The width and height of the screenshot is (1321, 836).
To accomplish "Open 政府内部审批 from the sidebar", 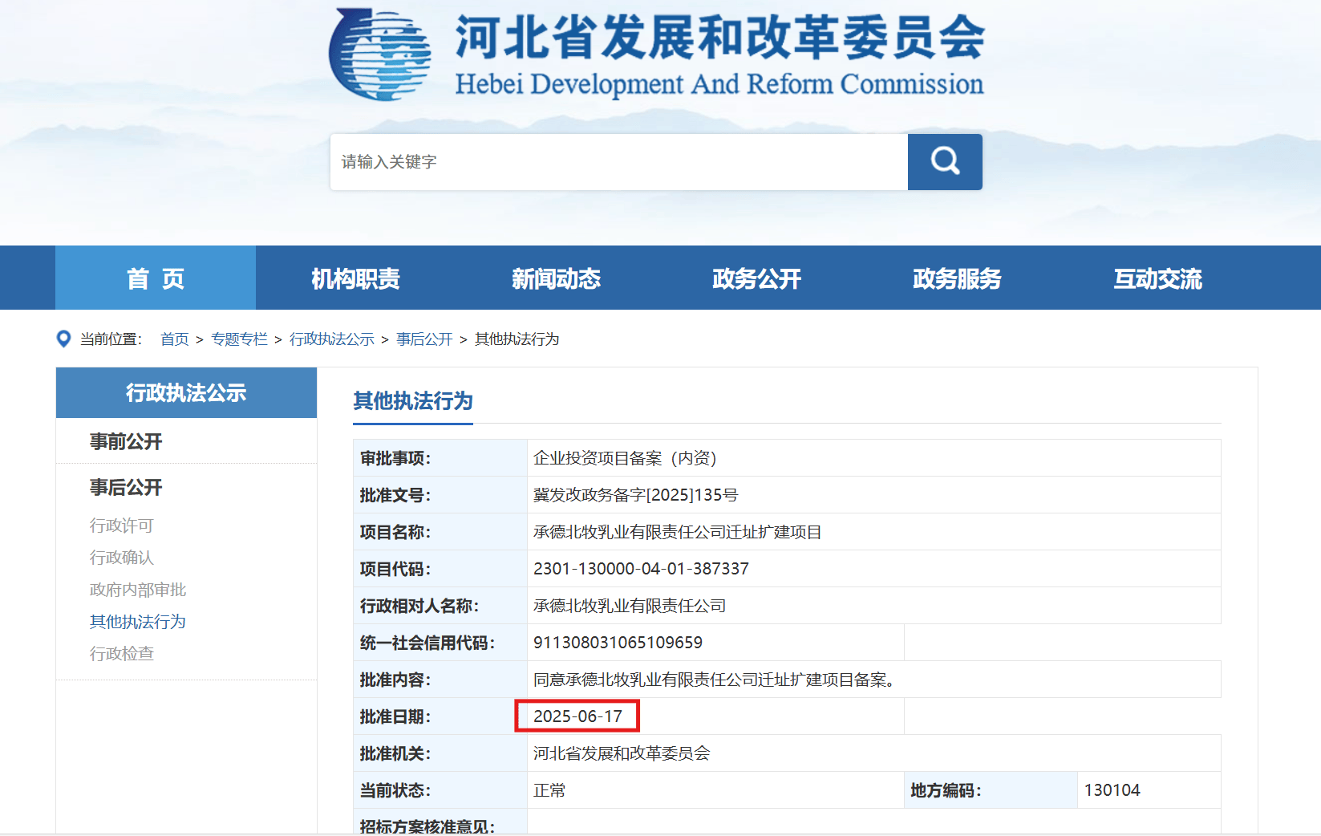I will click(x=136, y=590).
